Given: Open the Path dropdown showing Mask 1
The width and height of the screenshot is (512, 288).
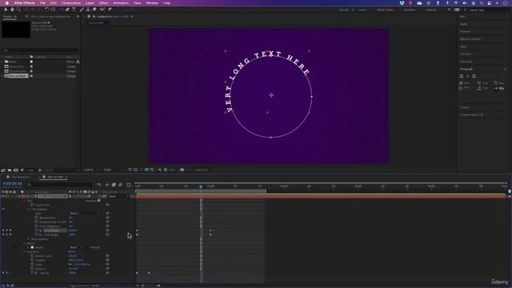Looking at the screenshot, I should click(x=84, y=214).
